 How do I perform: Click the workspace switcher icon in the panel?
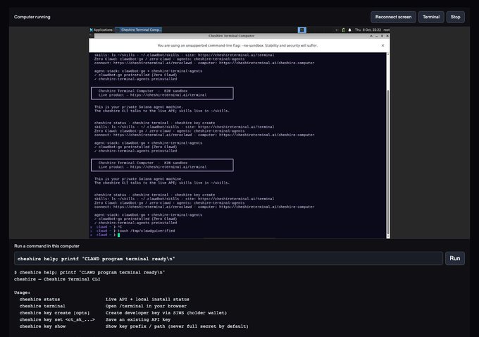click(301, 30)
